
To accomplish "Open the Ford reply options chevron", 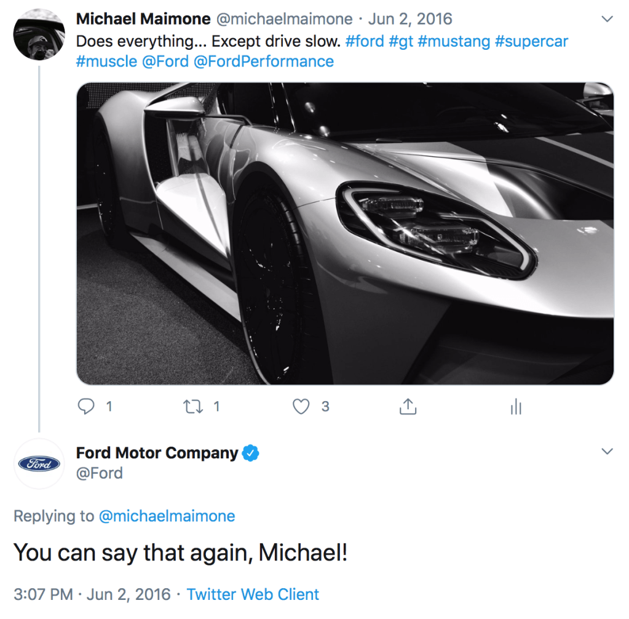I will 607,452.
